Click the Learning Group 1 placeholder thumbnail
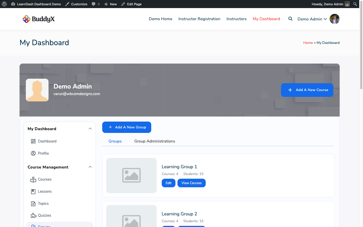Image resolution: width=363 pixels, height=227 pixels. pyautogui.click(x=131, y=175)
